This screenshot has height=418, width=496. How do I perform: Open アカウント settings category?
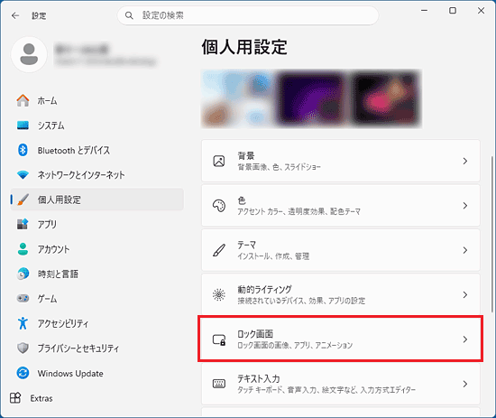point(97,249)
